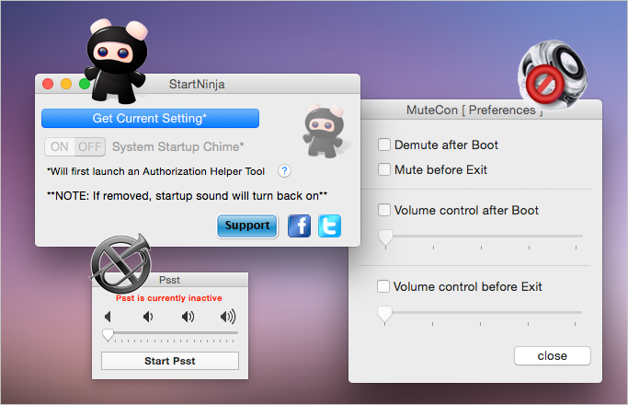Open the help question mark in StartNinja

click(284, 171)
